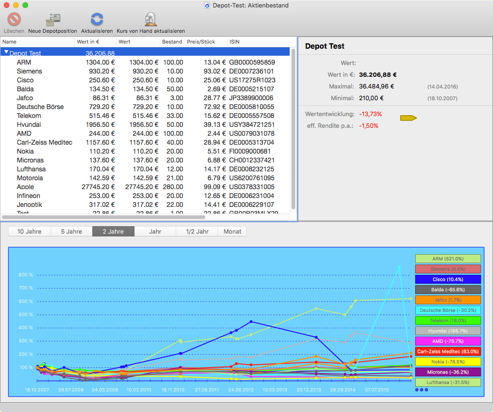The image size is (493, 412).
Task: Click the red Carl-Zeiss Meditec legend swatch
Action: point(448,352)
